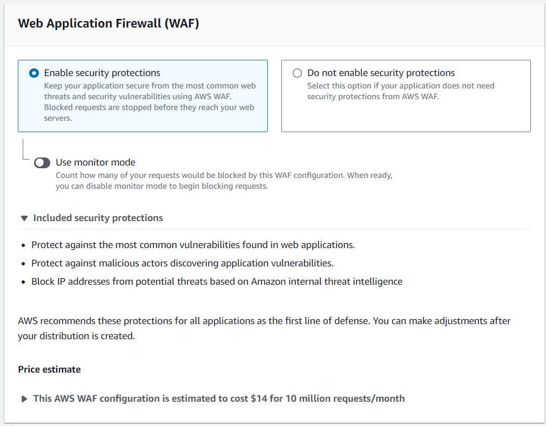Click the bullet about blocking IP addresses
This screenshot has width=546, height=426.
[x=218, y=281]
